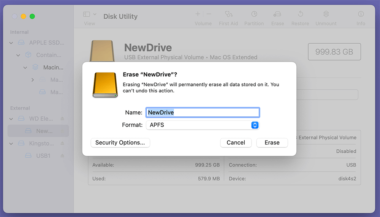The height and width of the screenshot is (217, 380).
Task: Click the Kingston disk icon
Action: 21,143
